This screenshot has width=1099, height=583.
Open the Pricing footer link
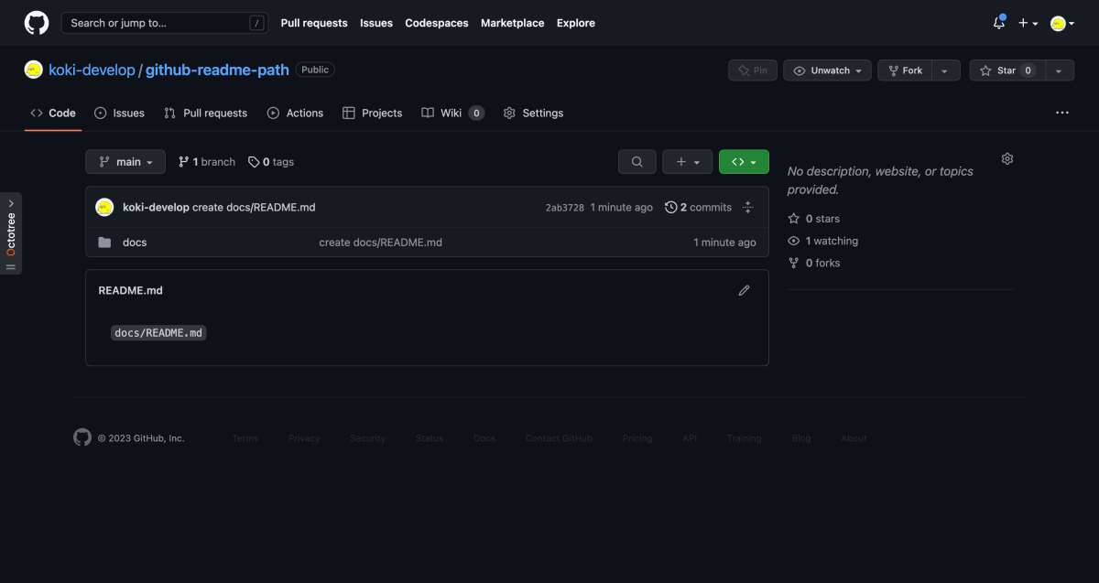637,438
